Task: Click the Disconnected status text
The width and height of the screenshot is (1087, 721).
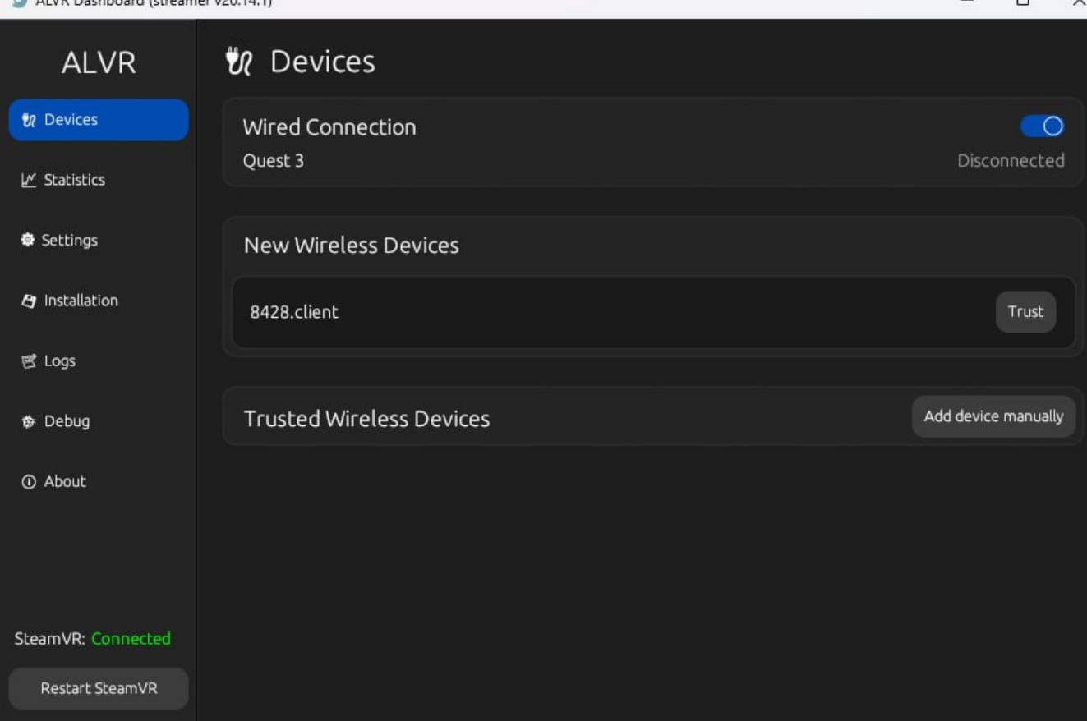Action: click(1011, 161)
